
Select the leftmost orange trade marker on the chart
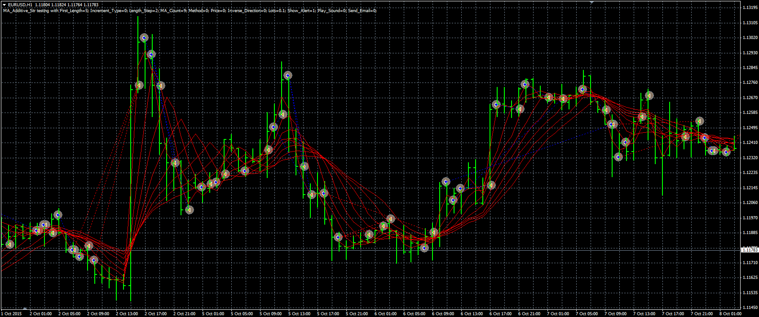point(10,244)
